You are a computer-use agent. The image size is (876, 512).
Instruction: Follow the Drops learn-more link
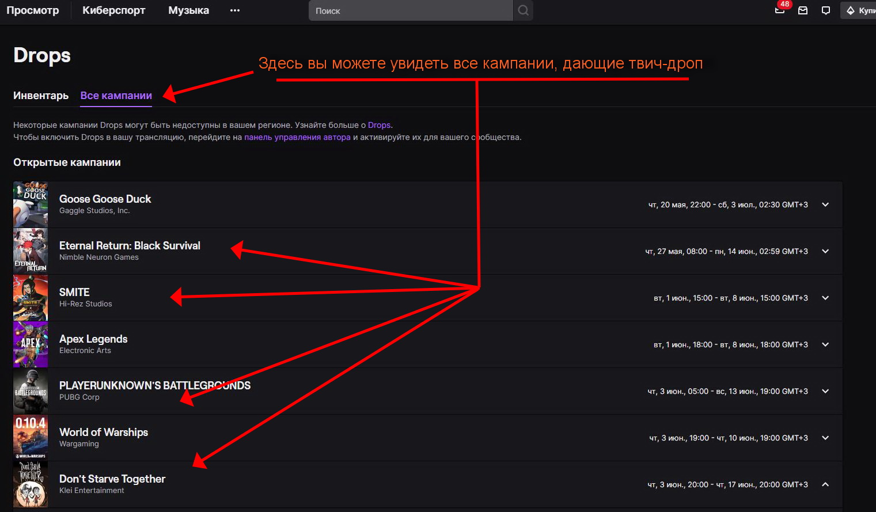point(380,125)
